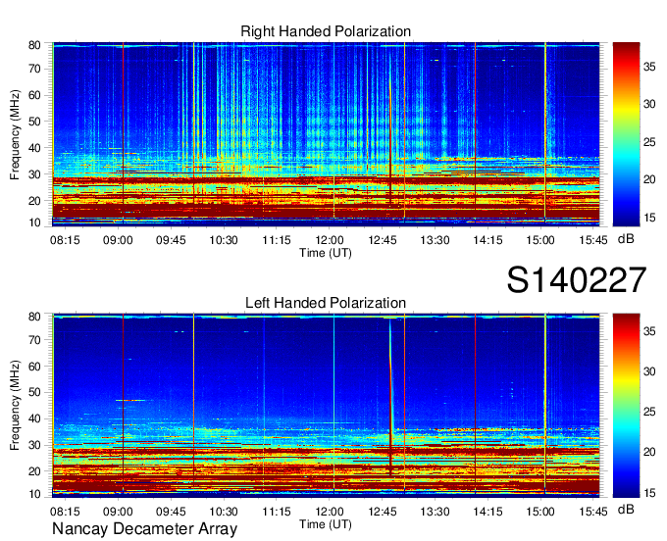Screen dimensions: 667x541
Task: Click 09:45 tick on Left Handed time axis
Action: tap(171, 512)
